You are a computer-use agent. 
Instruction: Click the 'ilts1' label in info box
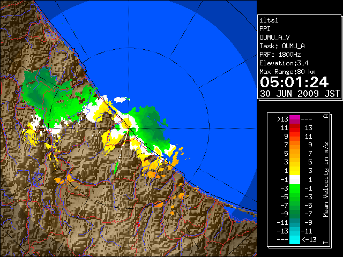click(269, 20)
